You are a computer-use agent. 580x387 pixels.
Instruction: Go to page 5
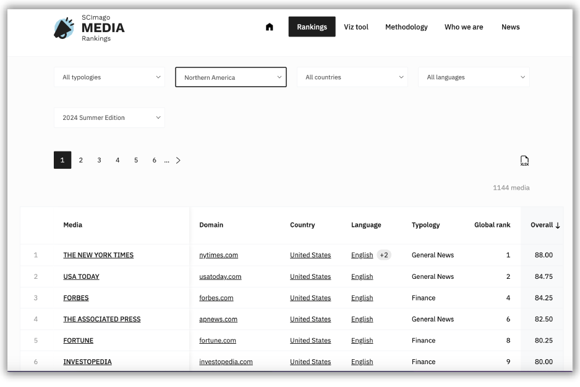click(x=136, y=160)
